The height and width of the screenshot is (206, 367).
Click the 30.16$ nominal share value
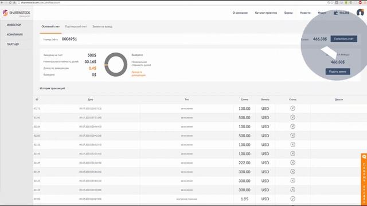tap(91, 62)
